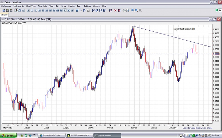Click the volume histogram icon
This screenshot has height=138, width=222.
88,10
